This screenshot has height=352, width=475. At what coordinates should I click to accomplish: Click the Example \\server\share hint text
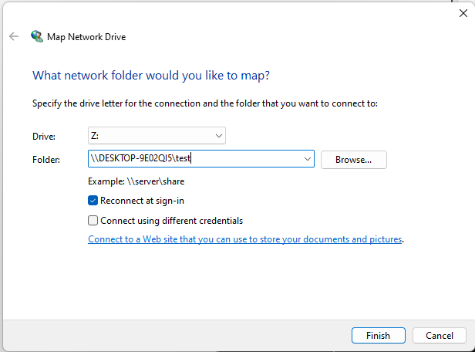pos(136,181)
